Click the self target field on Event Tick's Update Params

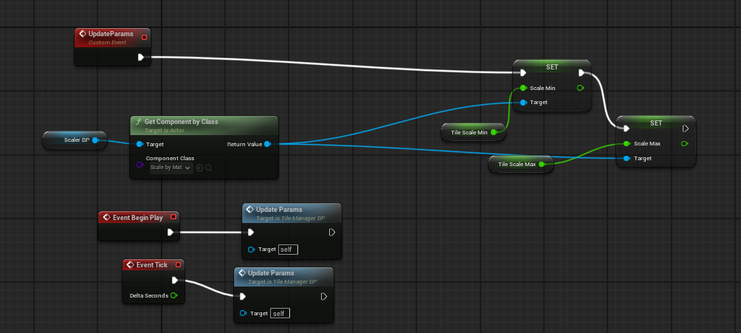(280, 314)
